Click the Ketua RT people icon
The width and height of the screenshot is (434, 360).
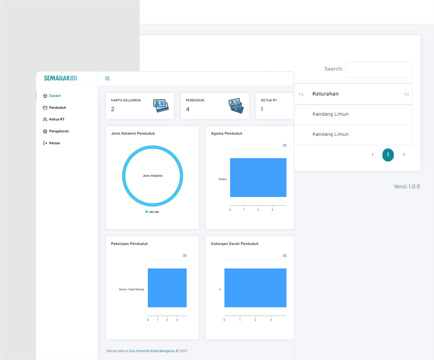(45, 120)
